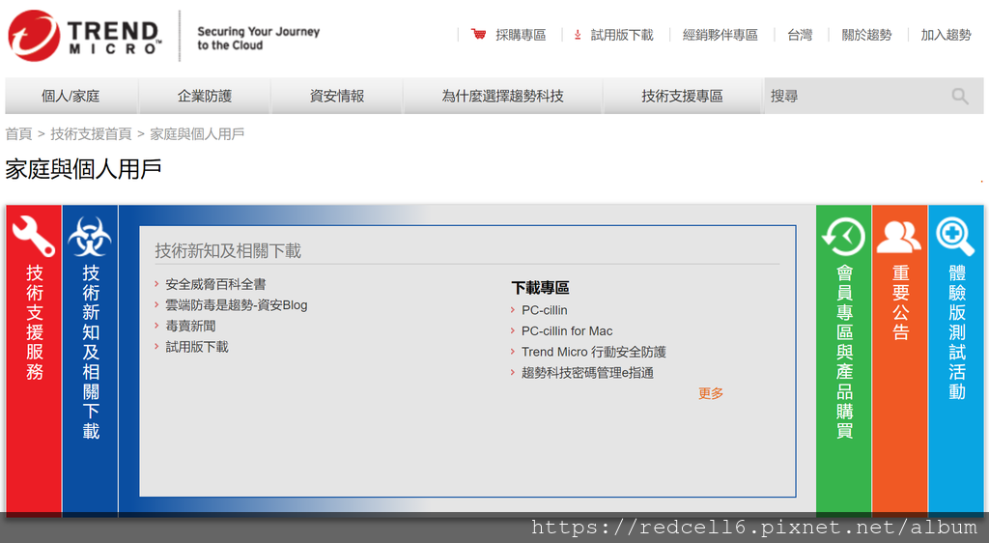This screenshot has width=989, height=543.
Task: Open the 會員專區與產品購買 green tab
Action: (x=844, y=359)
